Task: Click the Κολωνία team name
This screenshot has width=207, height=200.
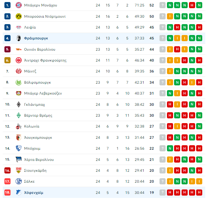Action: pyautogui.click(x=32, y=126)
